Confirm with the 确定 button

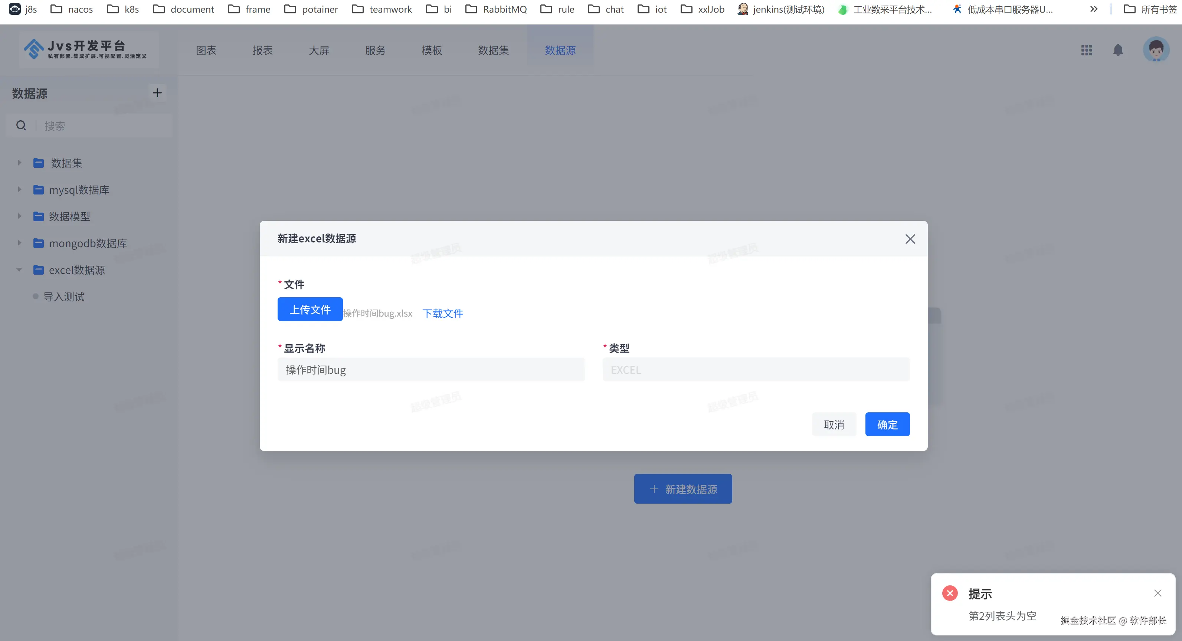[x=887, y=425]
